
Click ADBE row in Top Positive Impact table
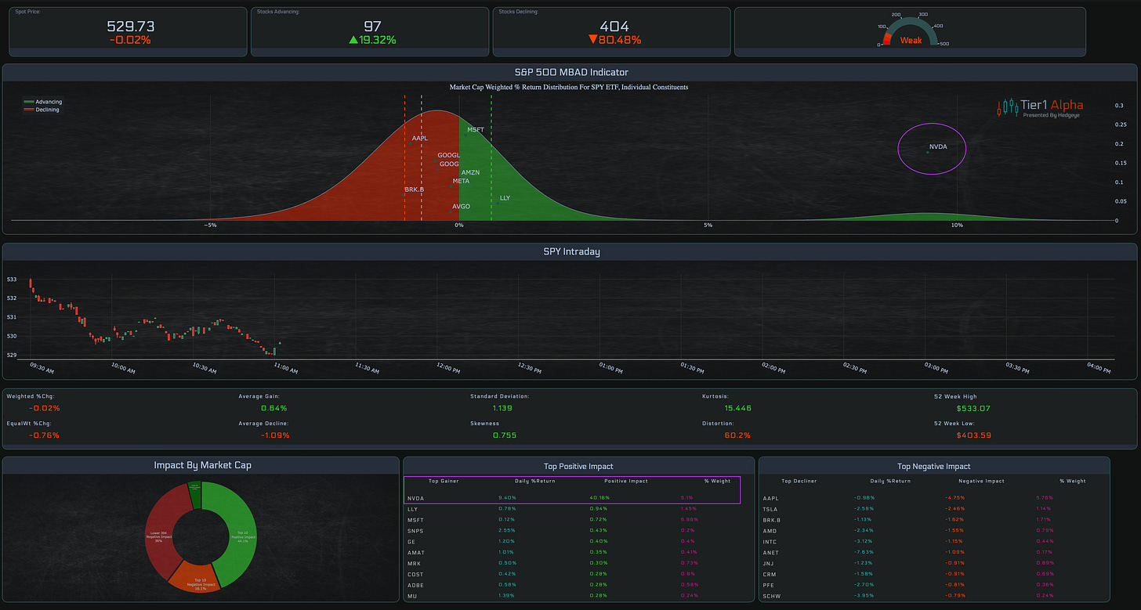(578, 585)
